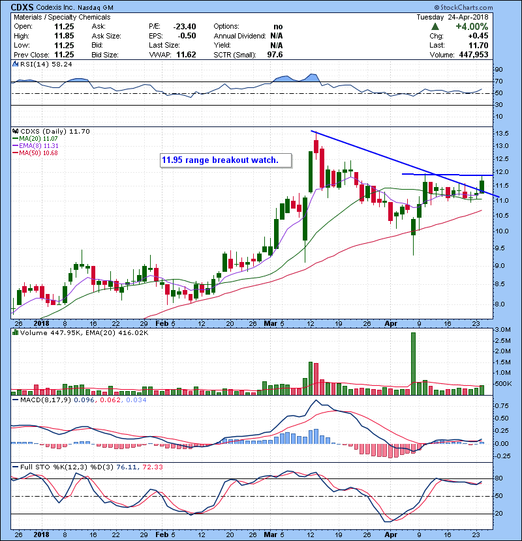This screenshot has height=541, width=522.
Task: Click the '11.95 range breakout watch.' annotation
Action: click(220, 160)
